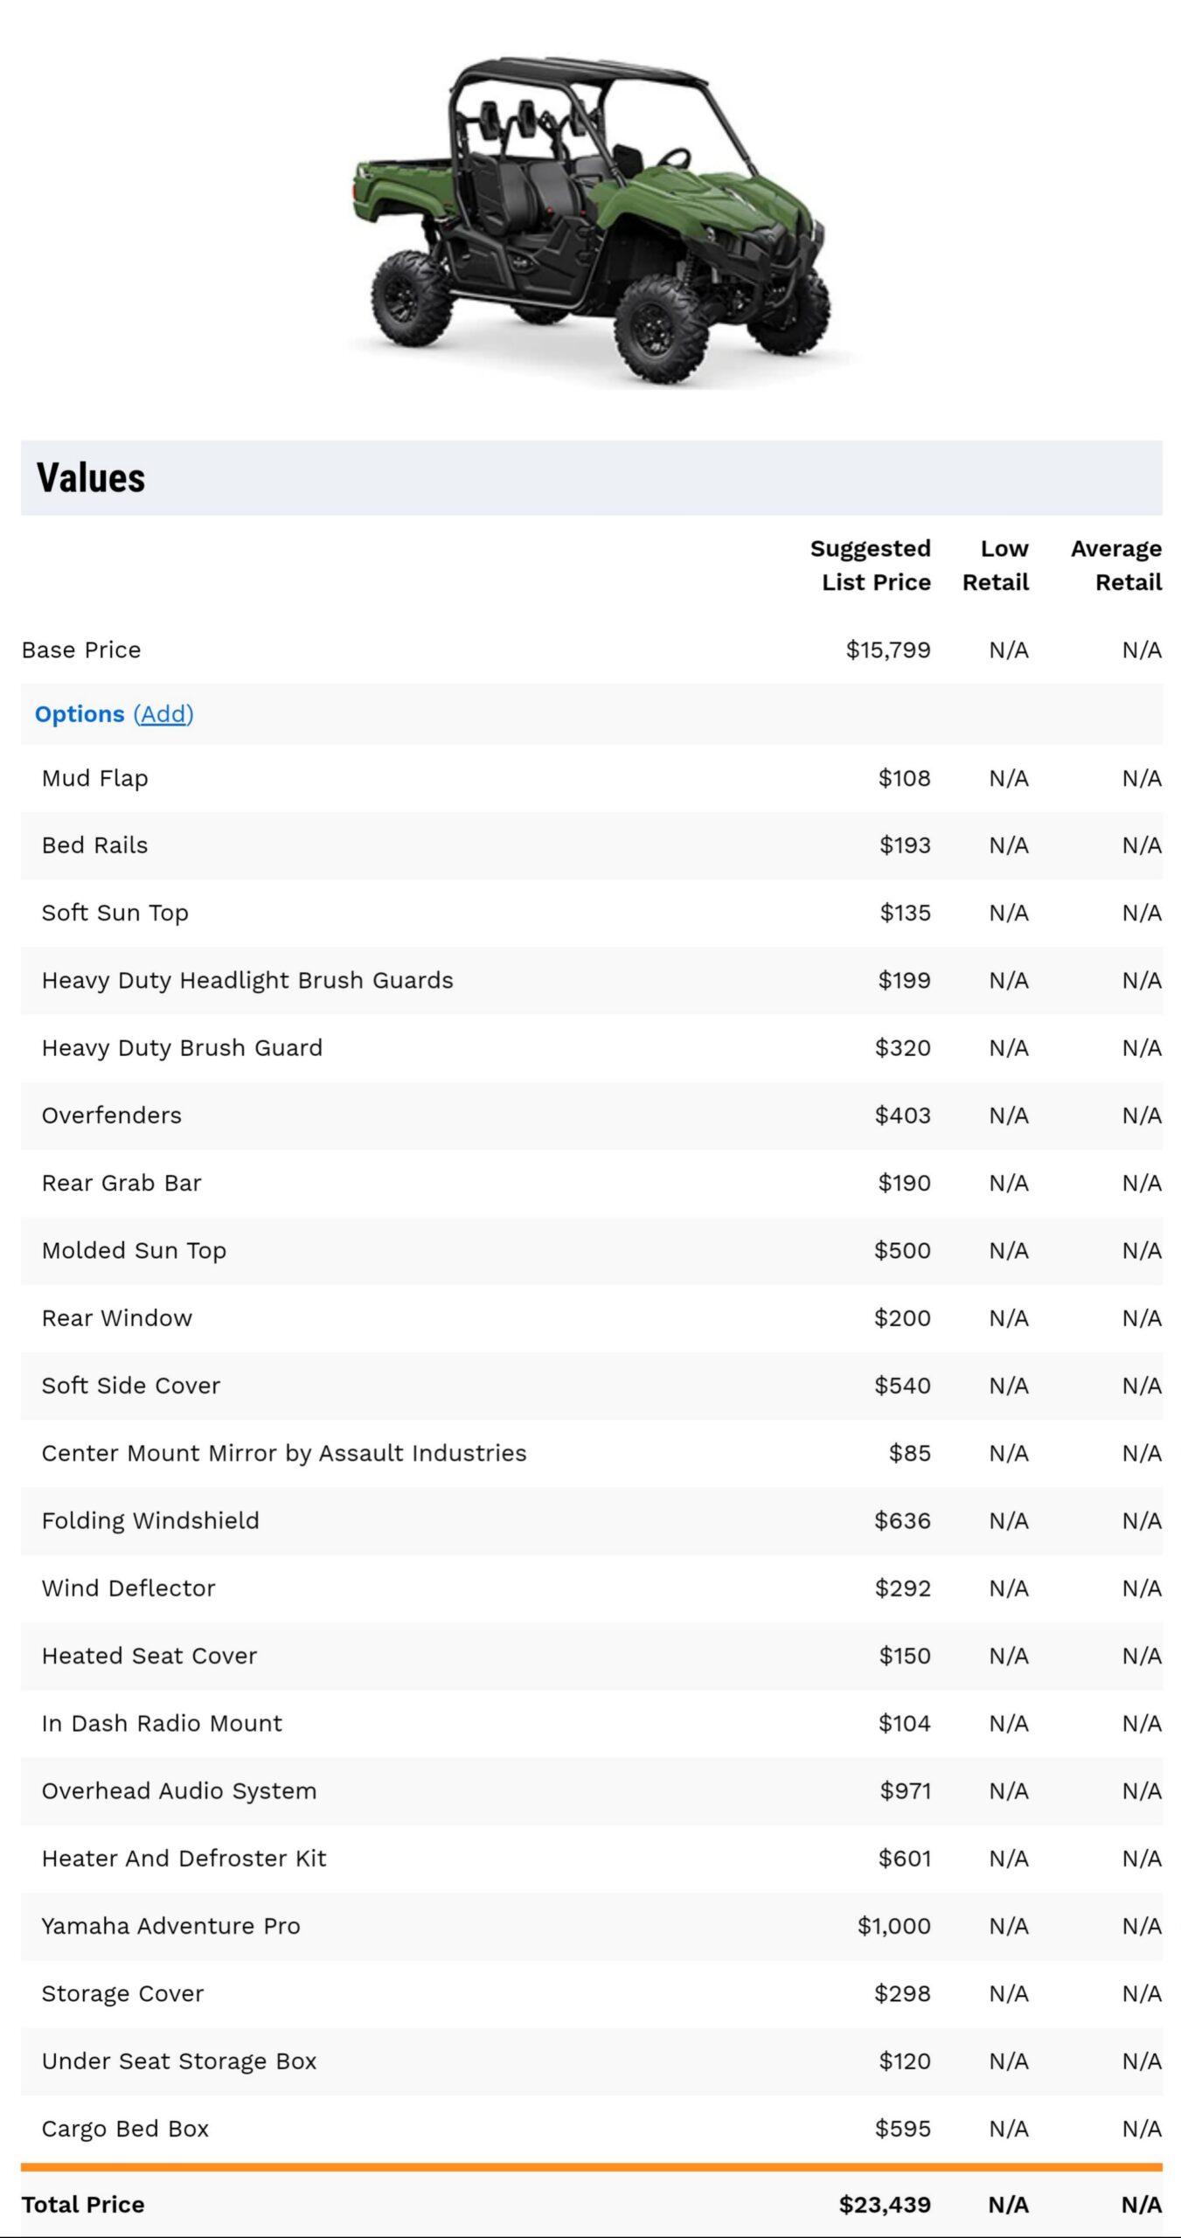Image resolution: width=1181 pixels, height=2238 pixels.
Task: Click the Suggested List Price column header
Action: (871, 566)
